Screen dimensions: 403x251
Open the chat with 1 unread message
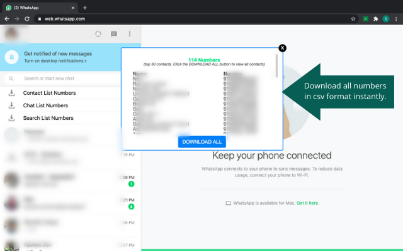(x=71, y=180)
